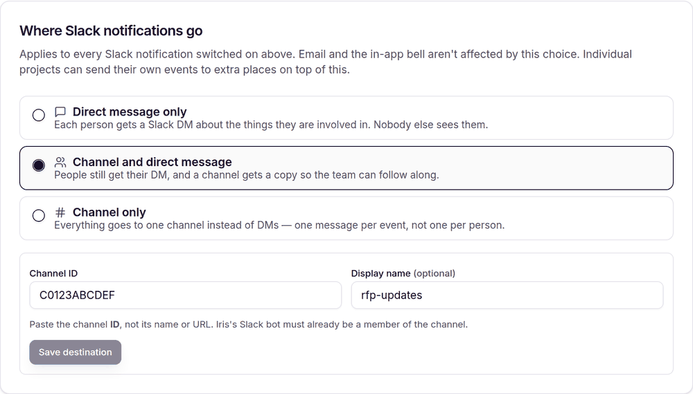
Task: Click the intro paragraph about Slack notifications
Action: click(326, 62)
